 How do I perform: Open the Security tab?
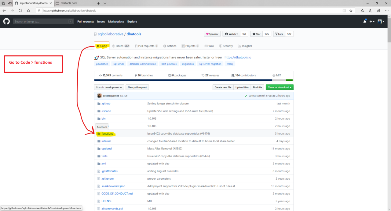click(x=226, y=46)
